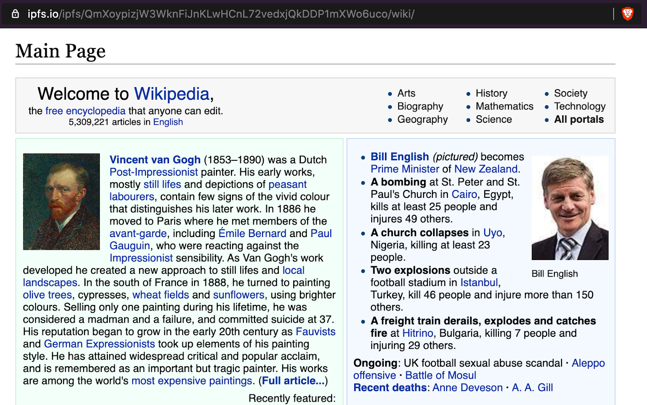Open the 'Full article...' link

pyautogui.click(x=293, y=381)
